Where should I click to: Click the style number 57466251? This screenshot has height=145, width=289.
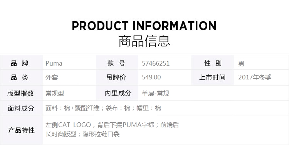[156, 64]
